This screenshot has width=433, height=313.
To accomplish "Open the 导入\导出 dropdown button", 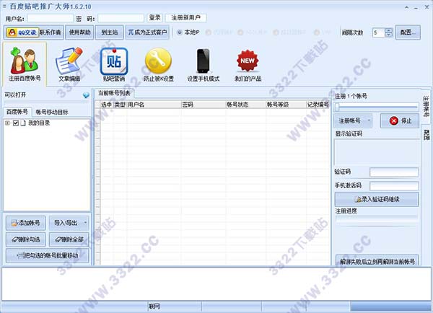I will tap(69, 223).
